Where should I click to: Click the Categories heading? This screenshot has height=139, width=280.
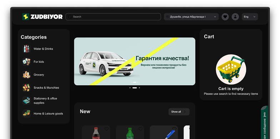34,37
